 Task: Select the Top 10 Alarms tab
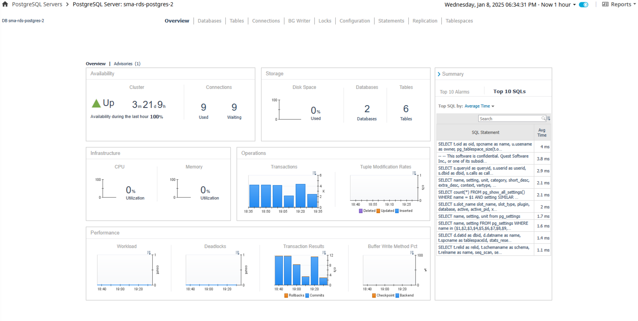click(x=454, y=92)
